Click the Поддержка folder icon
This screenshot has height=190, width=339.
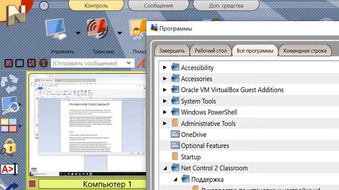pyautogui.click(x=185, y=179)
